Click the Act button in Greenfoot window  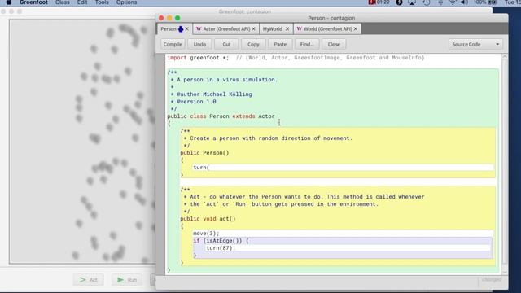pyautogui.click(x=89, y=280)
